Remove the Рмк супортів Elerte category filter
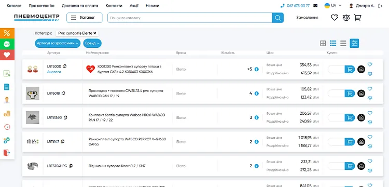389x187 pixels. point(95,33)
